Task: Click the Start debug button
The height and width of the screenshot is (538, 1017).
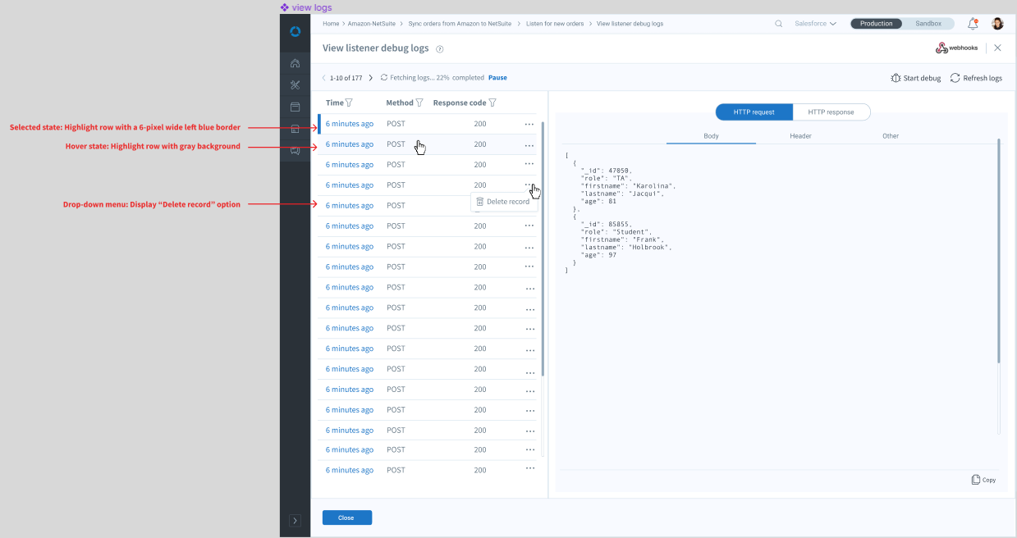Action: pyautogui.click(x=915, y=78)
